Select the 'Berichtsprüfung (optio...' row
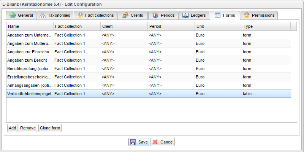Viewport: 304px width, 153px height. [x=149, y=69]
